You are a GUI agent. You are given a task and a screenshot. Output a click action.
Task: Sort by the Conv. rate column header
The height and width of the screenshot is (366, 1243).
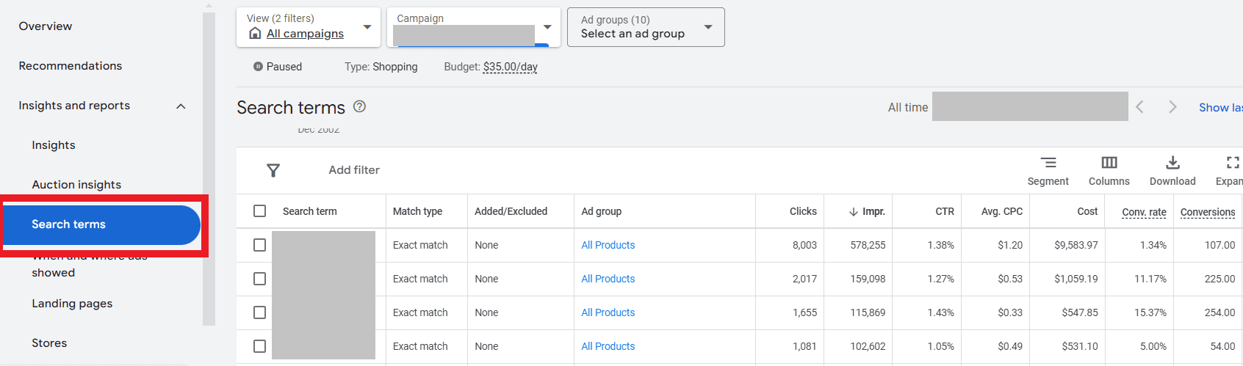(x=1144, y=212)
